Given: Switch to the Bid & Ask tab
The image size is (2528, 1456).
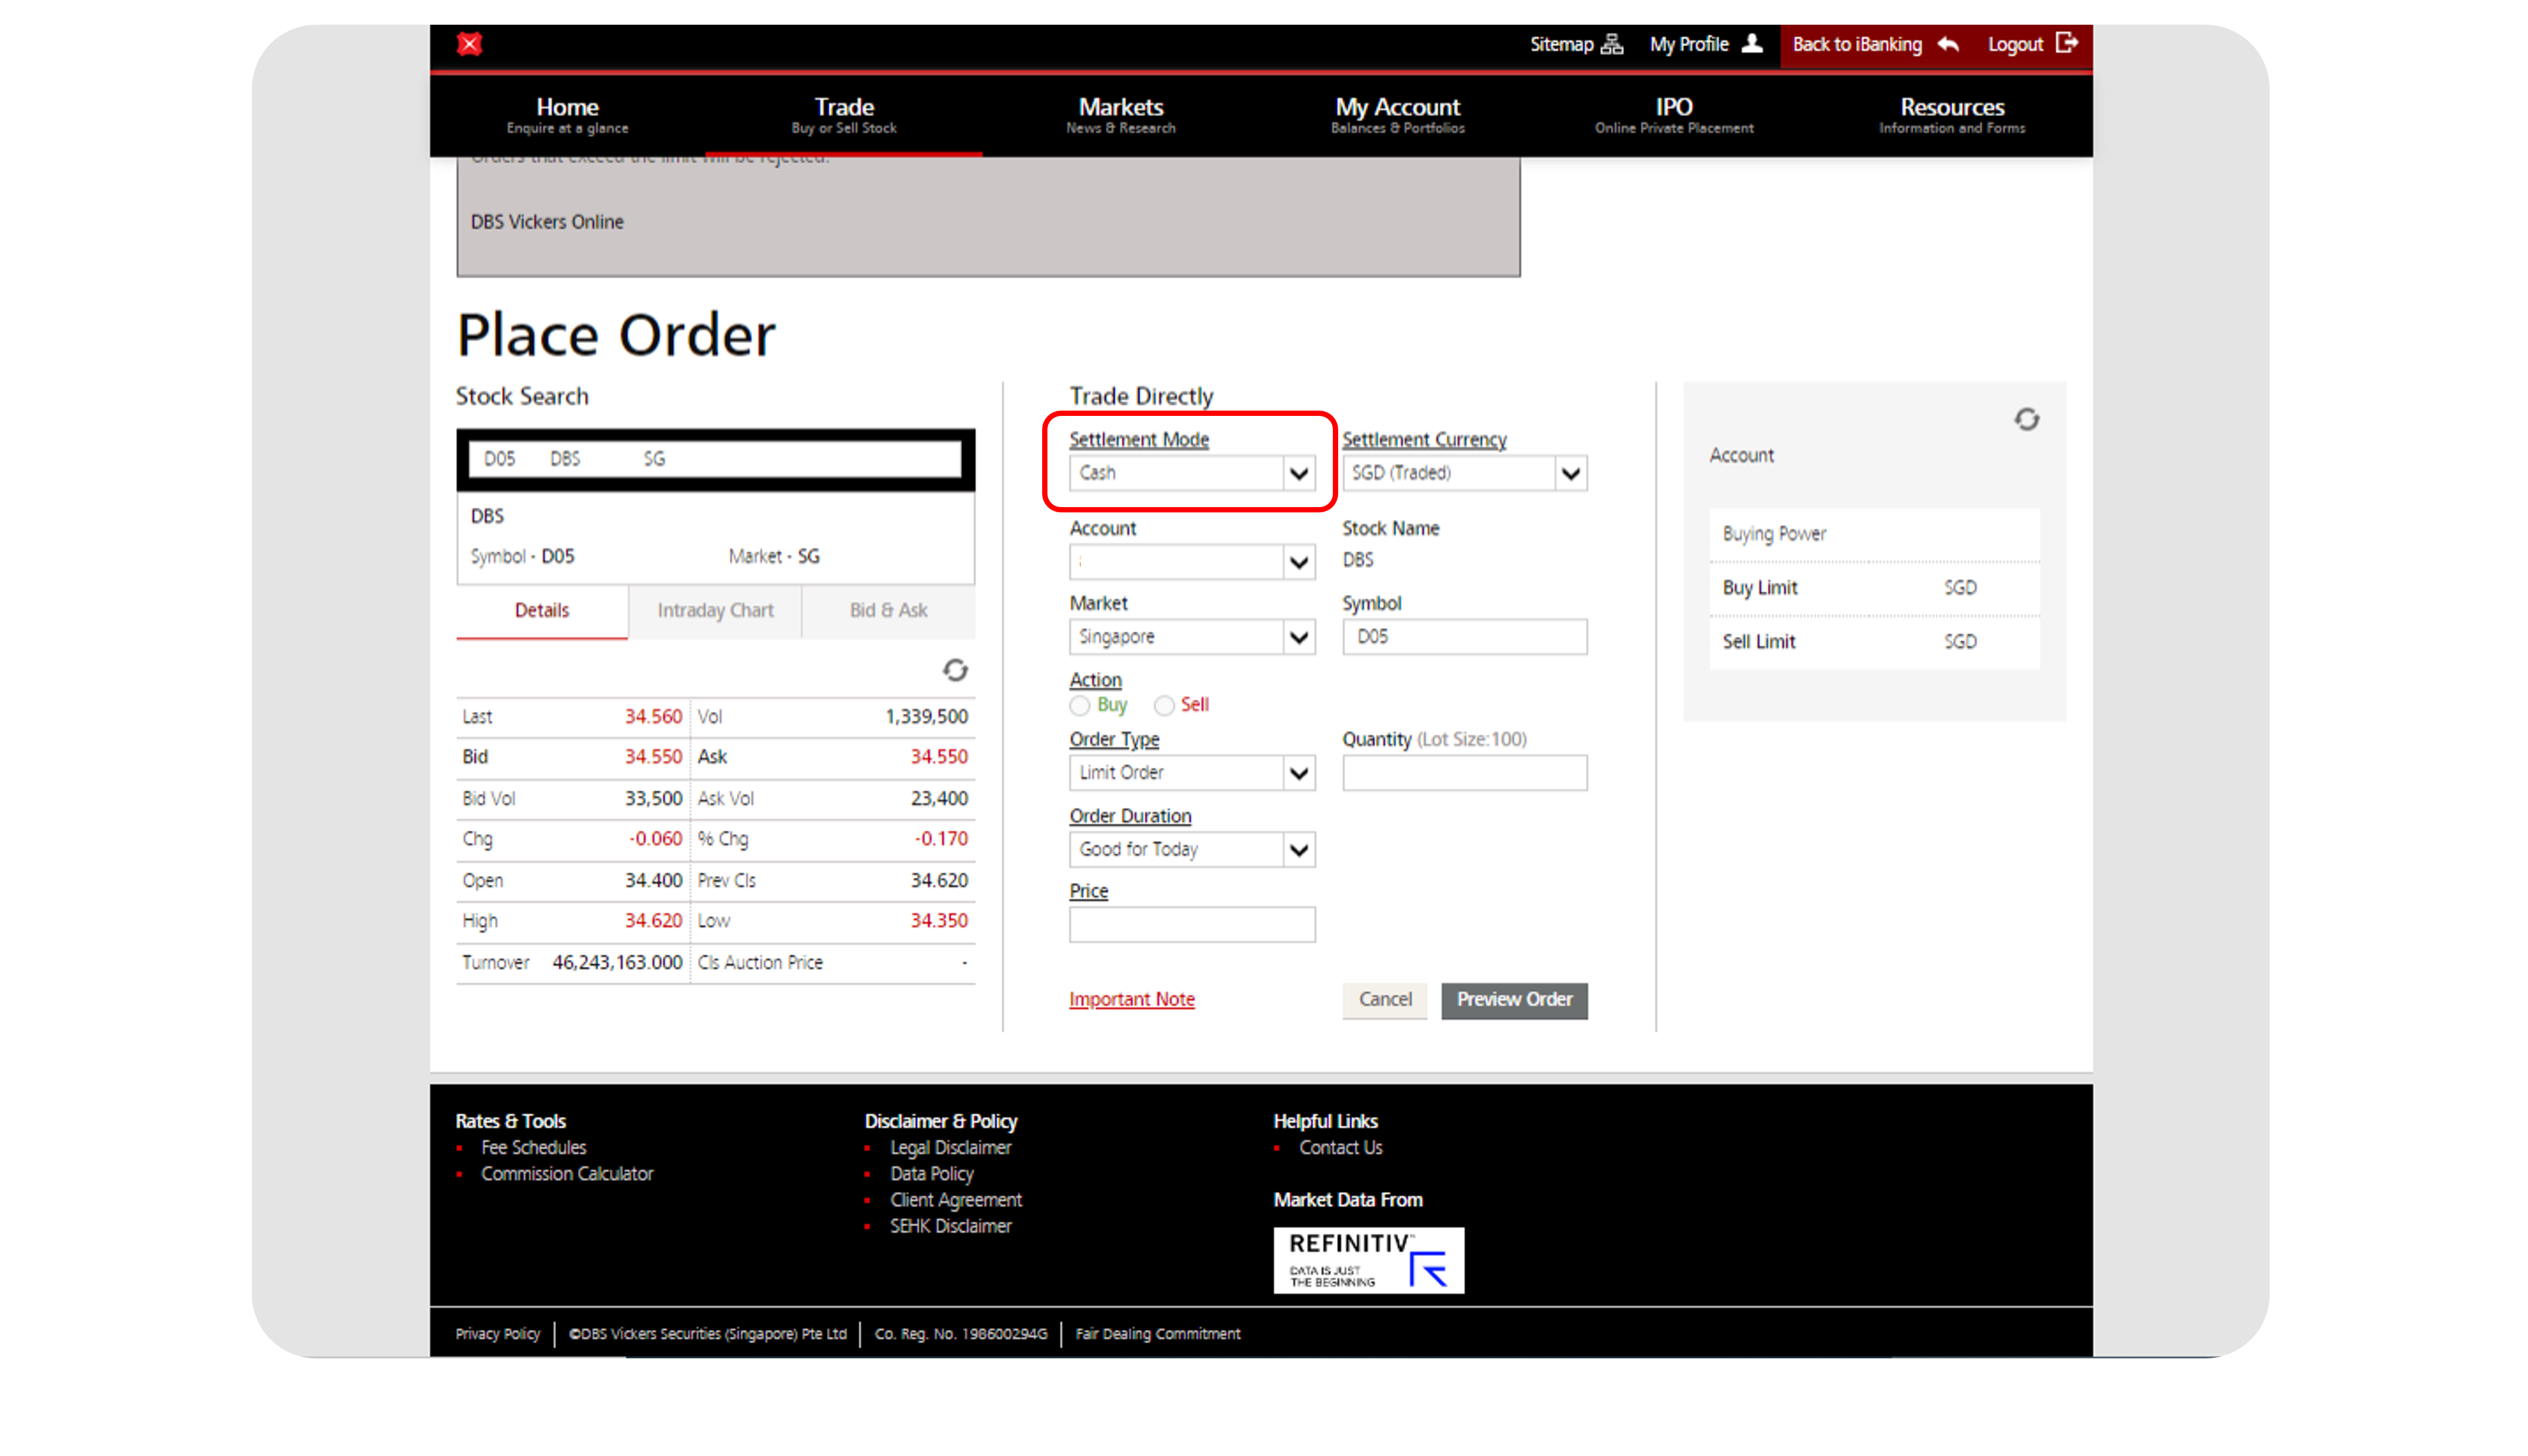Looking at the screenshot, I should 888,610.
